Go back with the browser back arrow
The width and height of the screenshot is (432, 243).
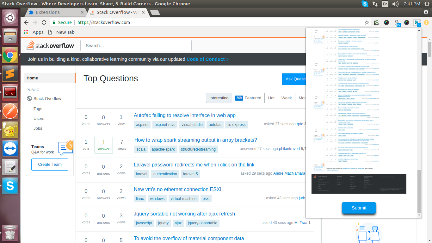click(x=26, y=22)
